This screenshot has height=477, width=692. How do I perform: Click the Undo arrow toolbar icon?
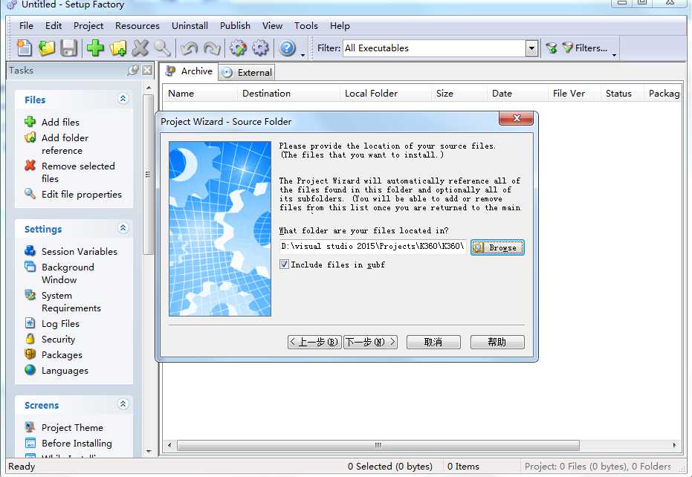pyautogui.click(x=189, y=48)
